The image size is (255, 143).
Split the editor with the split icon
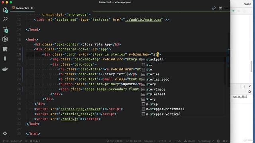220,8
